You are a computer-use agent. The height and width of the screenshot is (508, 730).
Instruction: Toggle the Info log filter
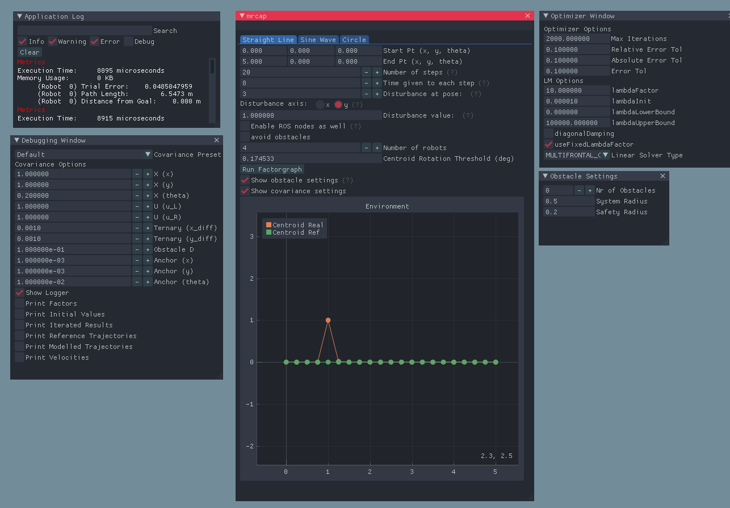point(22,41)
